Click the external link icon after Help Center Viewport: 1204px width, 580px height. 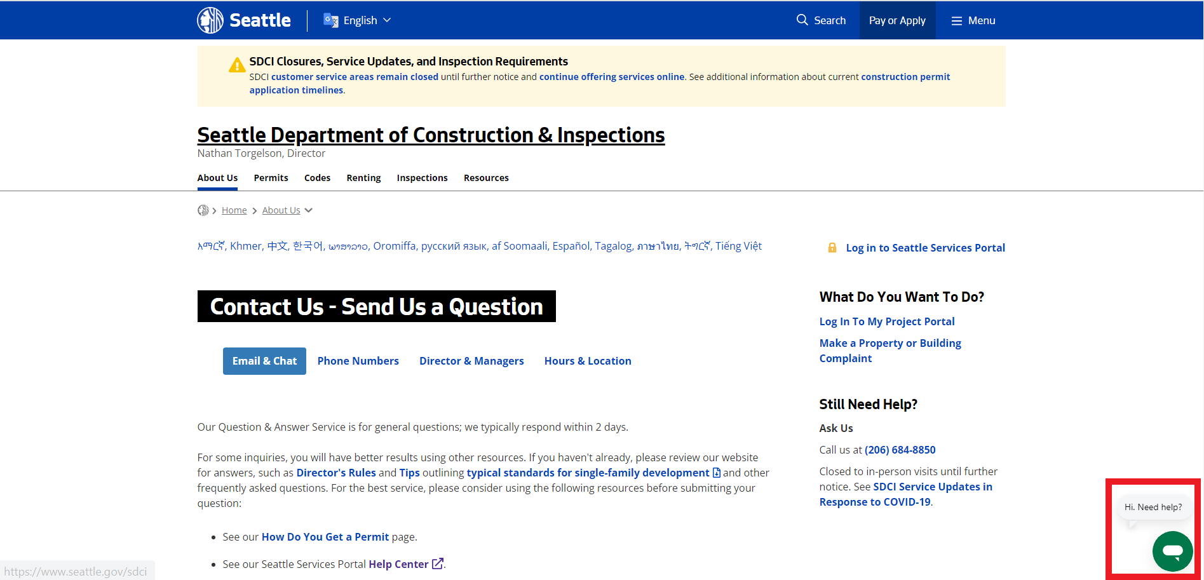pyautogui.click(x=437, y=563)
